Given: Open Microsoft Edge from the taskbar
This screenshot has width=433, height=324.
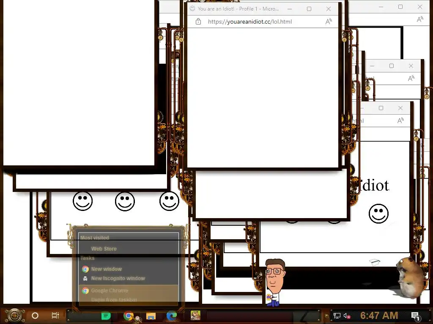Looking at the screenshot, I should coord(172,316).
